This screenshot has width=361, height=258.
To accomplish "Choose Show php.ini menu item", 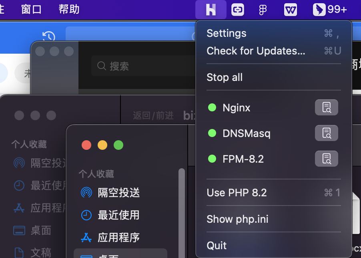I will tap(274, 219).
